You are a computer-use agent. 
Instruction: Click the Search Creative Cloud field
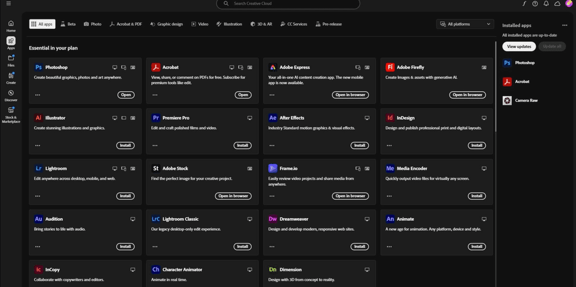tap(288, 4)
